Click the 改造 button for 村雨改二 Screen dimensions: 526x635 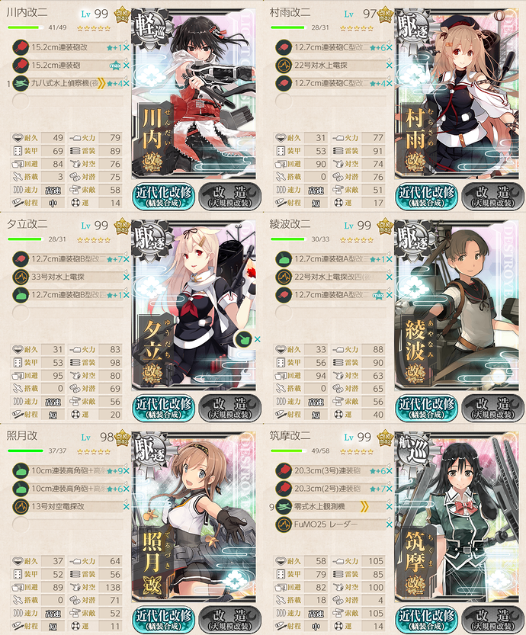coord(492,197)
